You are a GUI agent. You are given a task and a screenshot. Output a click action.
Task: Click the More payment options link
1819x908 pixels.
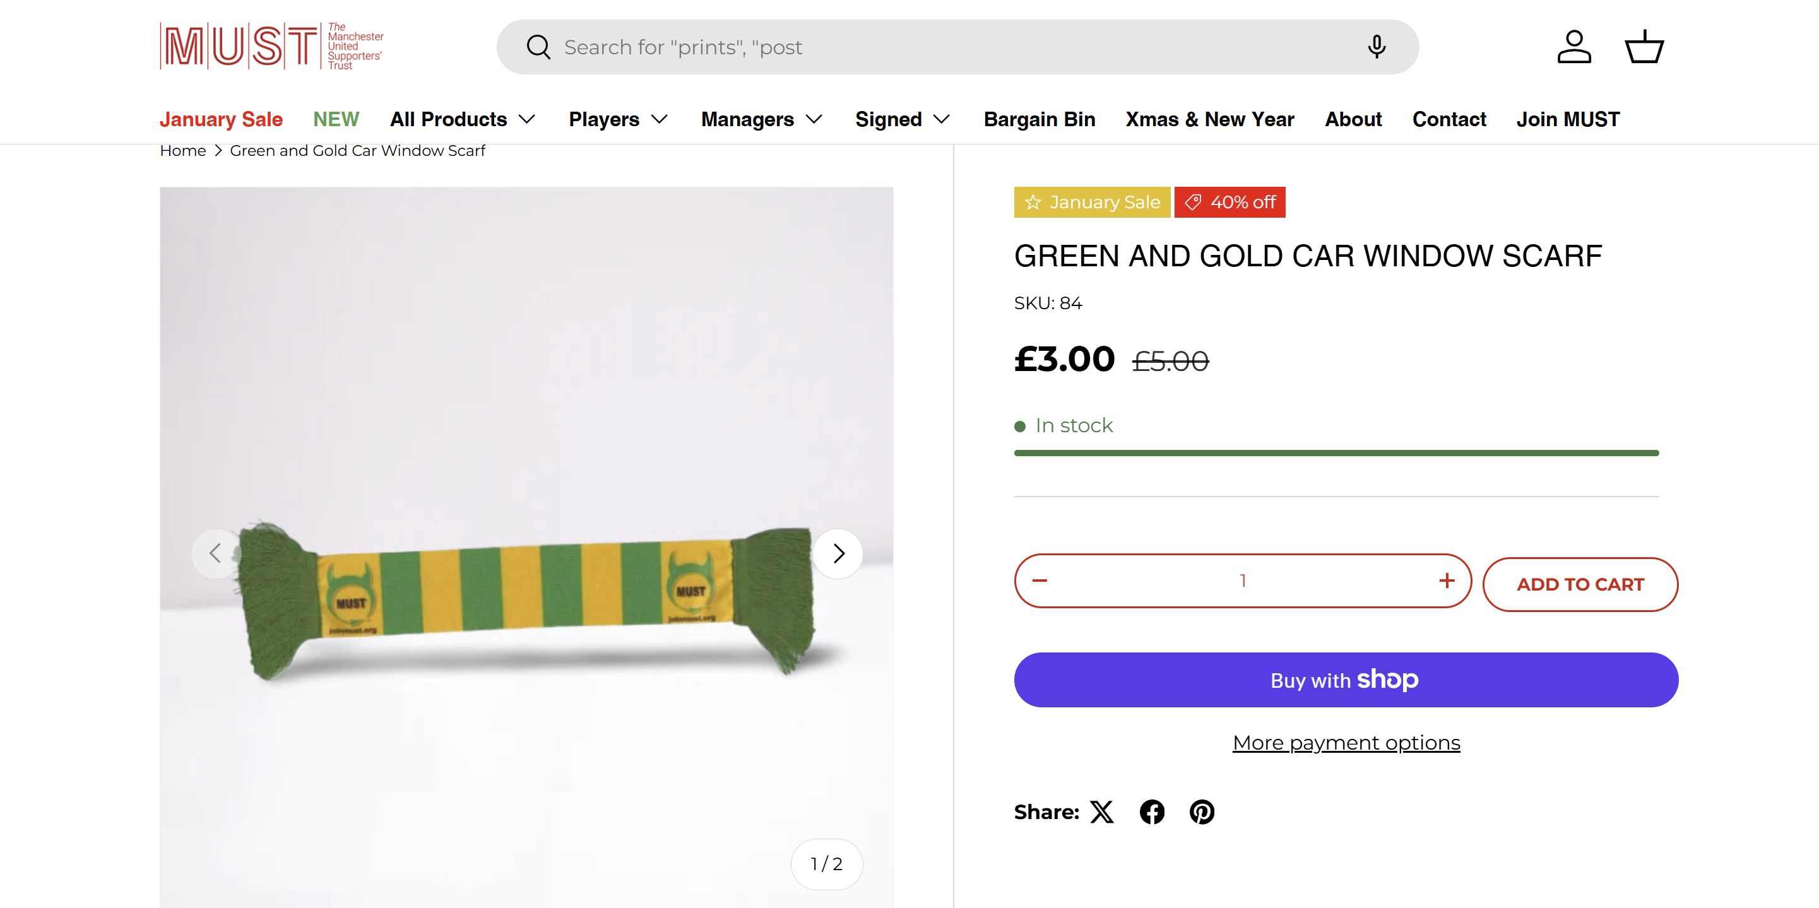[1346, 743]
